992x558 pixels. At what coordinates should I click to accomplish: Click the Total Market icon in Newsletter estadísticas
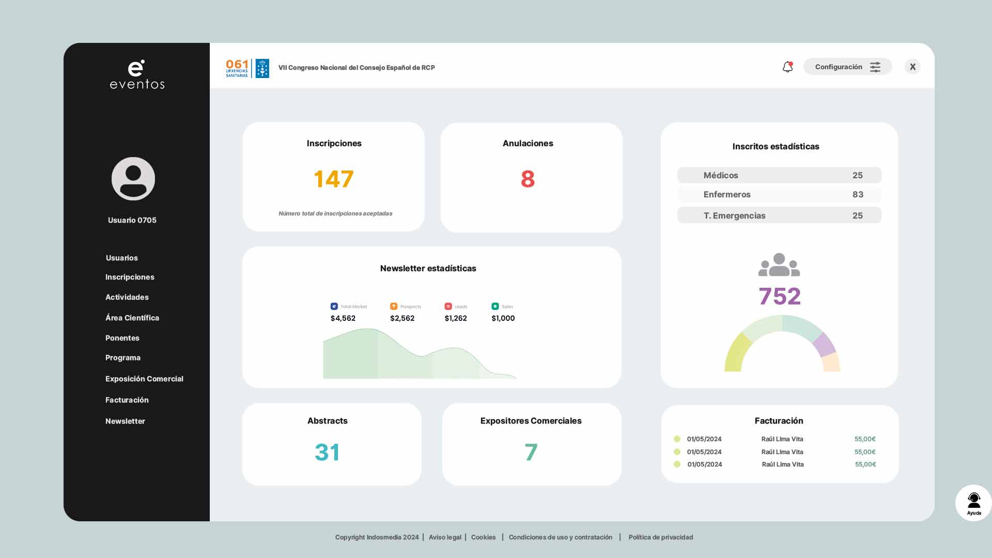coord(334,306)
